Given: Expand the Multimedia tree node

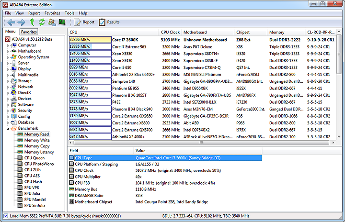Looking at the screenshot, I should click(8, 75).
